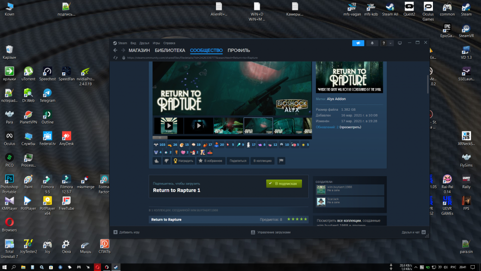Click the thumbs down rate button

pyautogui.click(x=166, y=161)
